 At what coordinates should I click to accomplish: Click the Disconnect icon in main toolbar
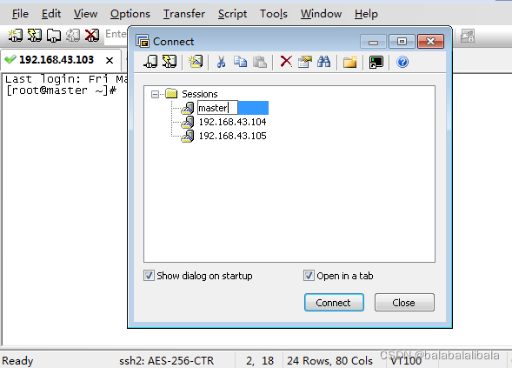tap(92, 36)
